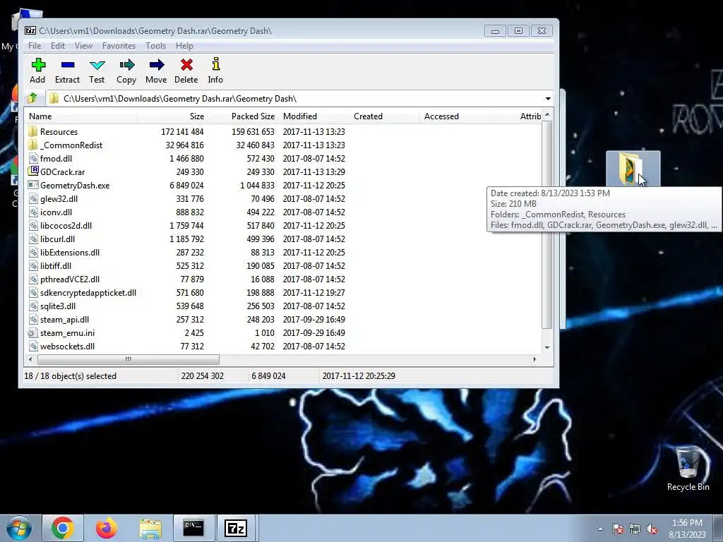Click the vertical scrollbar up arrow

click(x=547, y=114)
